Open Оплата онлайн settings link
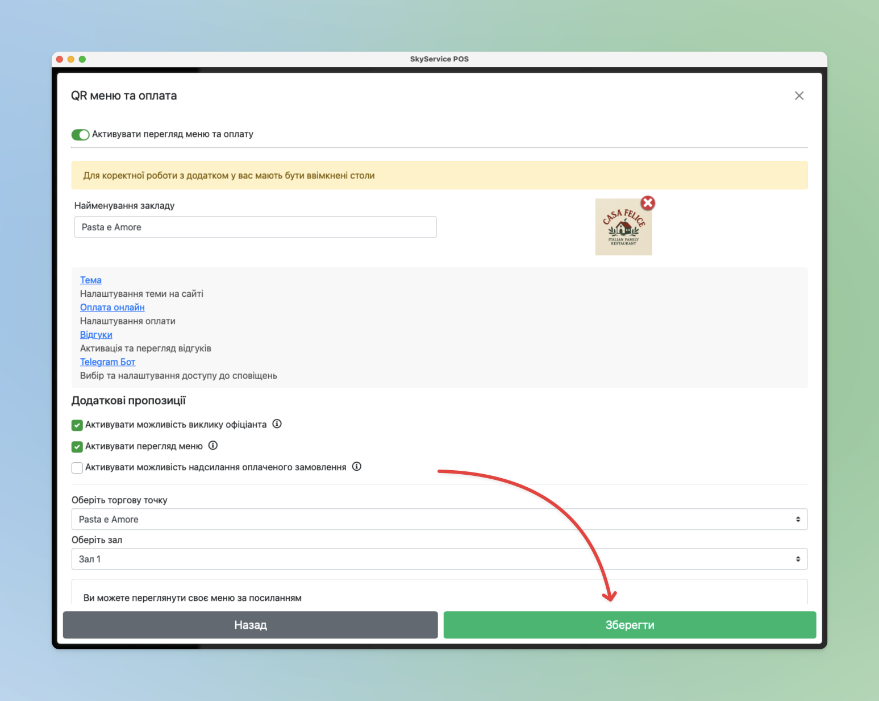The width and height of the screenshot is (879, 701). (112, 308)
